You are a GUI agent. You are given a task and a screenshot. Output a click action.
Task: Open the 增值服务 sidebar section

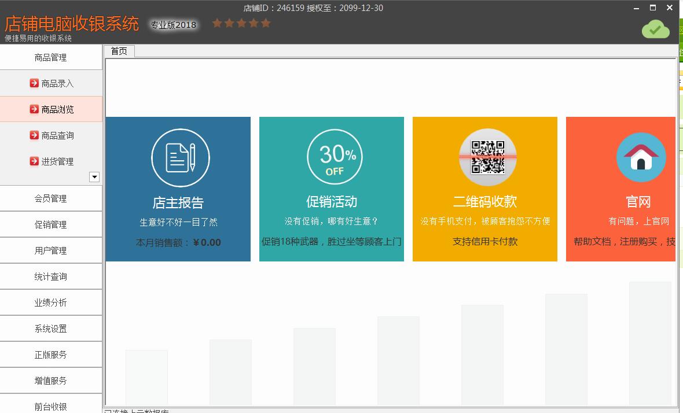click(x=51, y=381)
